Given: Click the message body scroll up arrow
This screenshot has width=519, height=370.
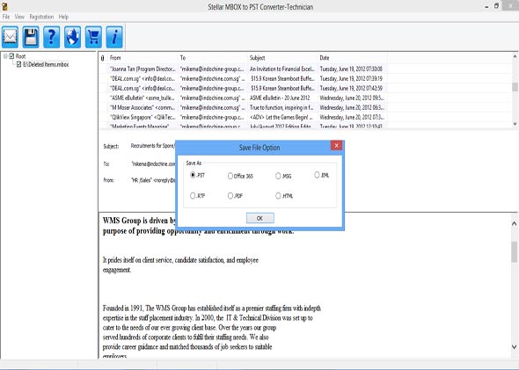Looking at the screenshot, I should tap(514, 223).
